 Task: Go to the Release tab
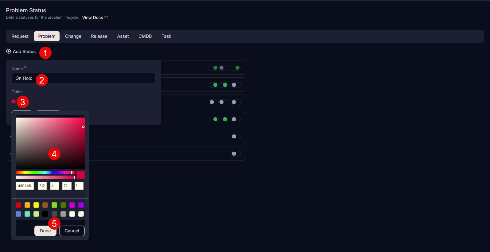99,36
